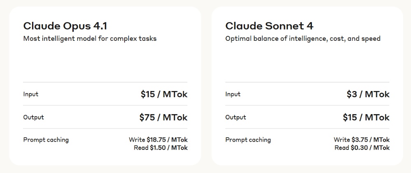Click the Claude Opus 4.1 heading
This screenshot has height=173, width=411.
(x=65, y=26)
